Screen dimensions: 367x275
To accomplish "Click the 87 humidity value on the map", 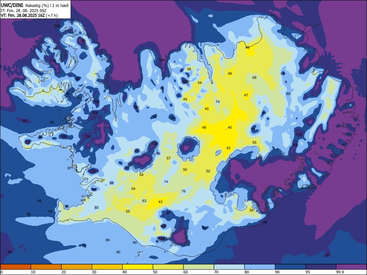I will [69, 168].
